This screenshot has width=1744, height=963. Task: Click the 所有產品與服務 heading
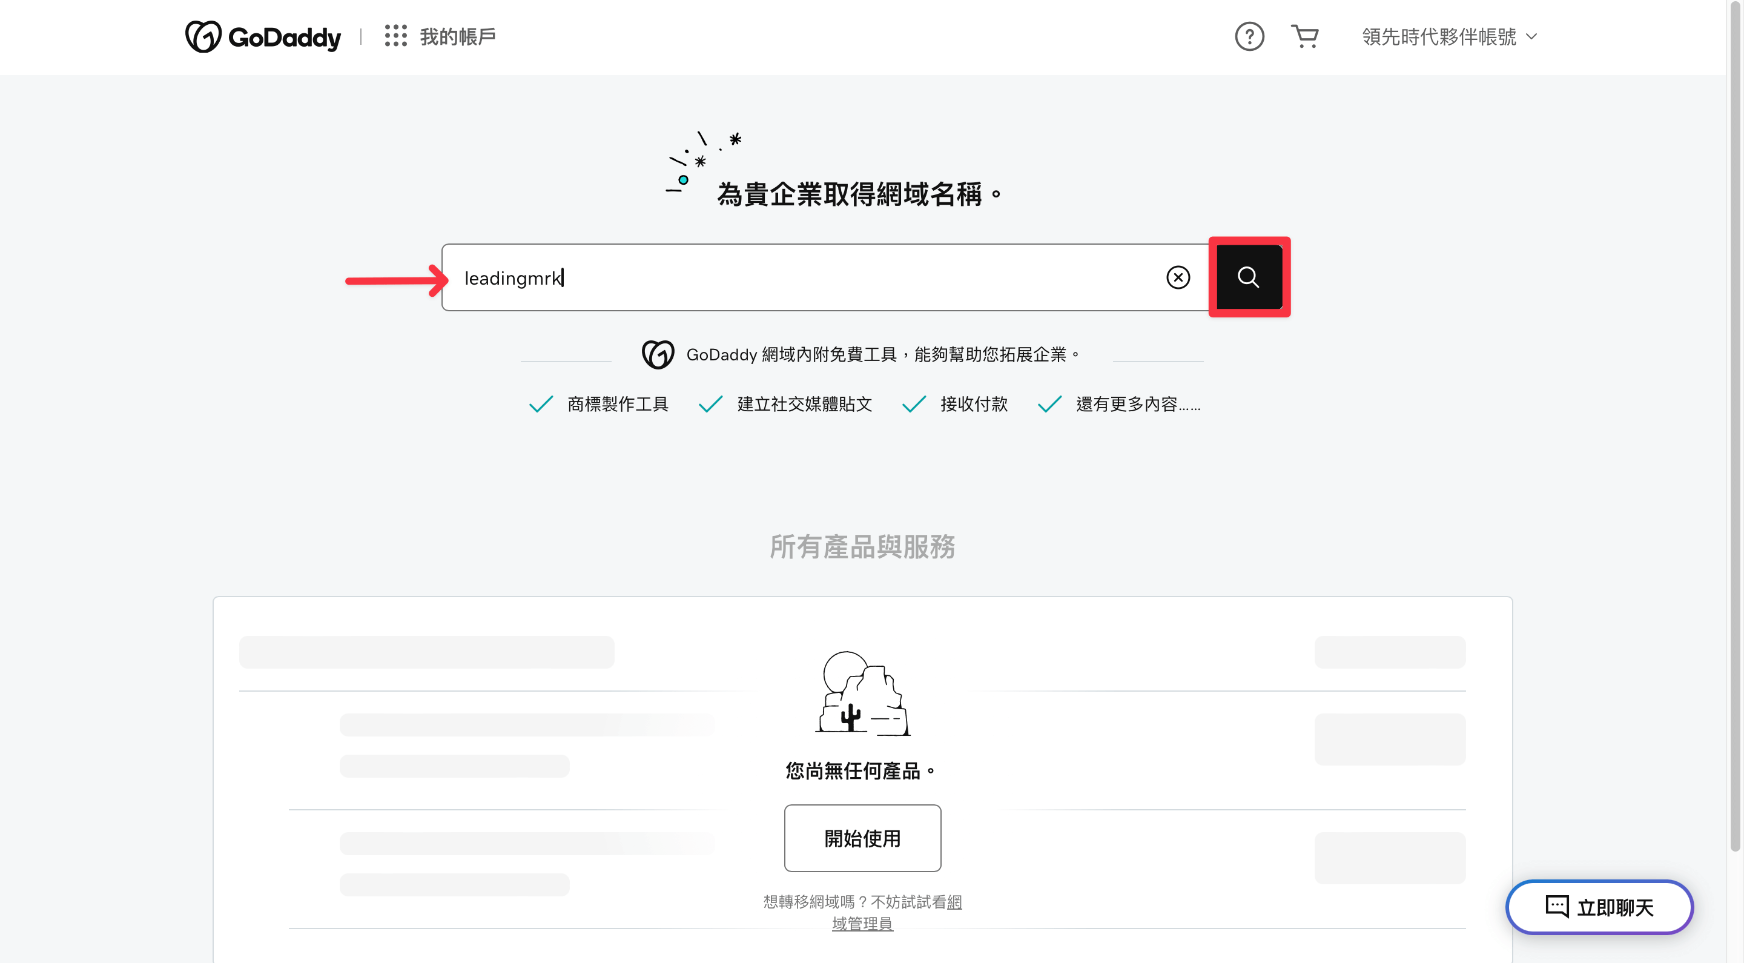coord(862,547)
